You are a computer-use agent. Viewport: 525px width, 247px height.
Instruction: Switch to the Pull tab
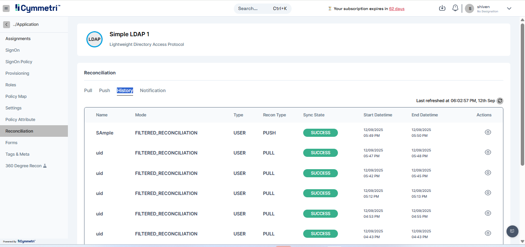(88, 91)
